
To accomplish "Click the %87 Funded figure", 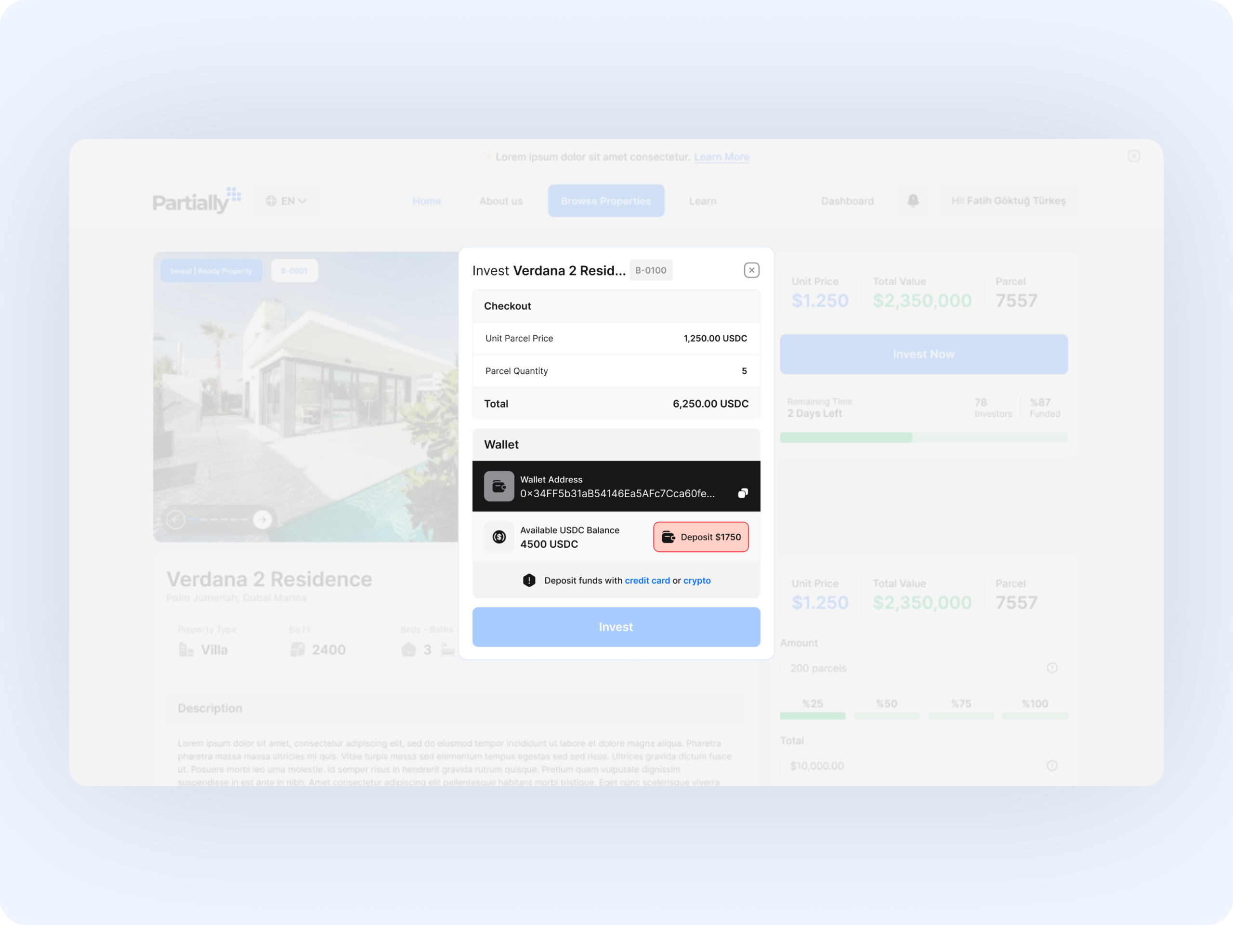I will pyautogui.click(x=1045, y=408).
